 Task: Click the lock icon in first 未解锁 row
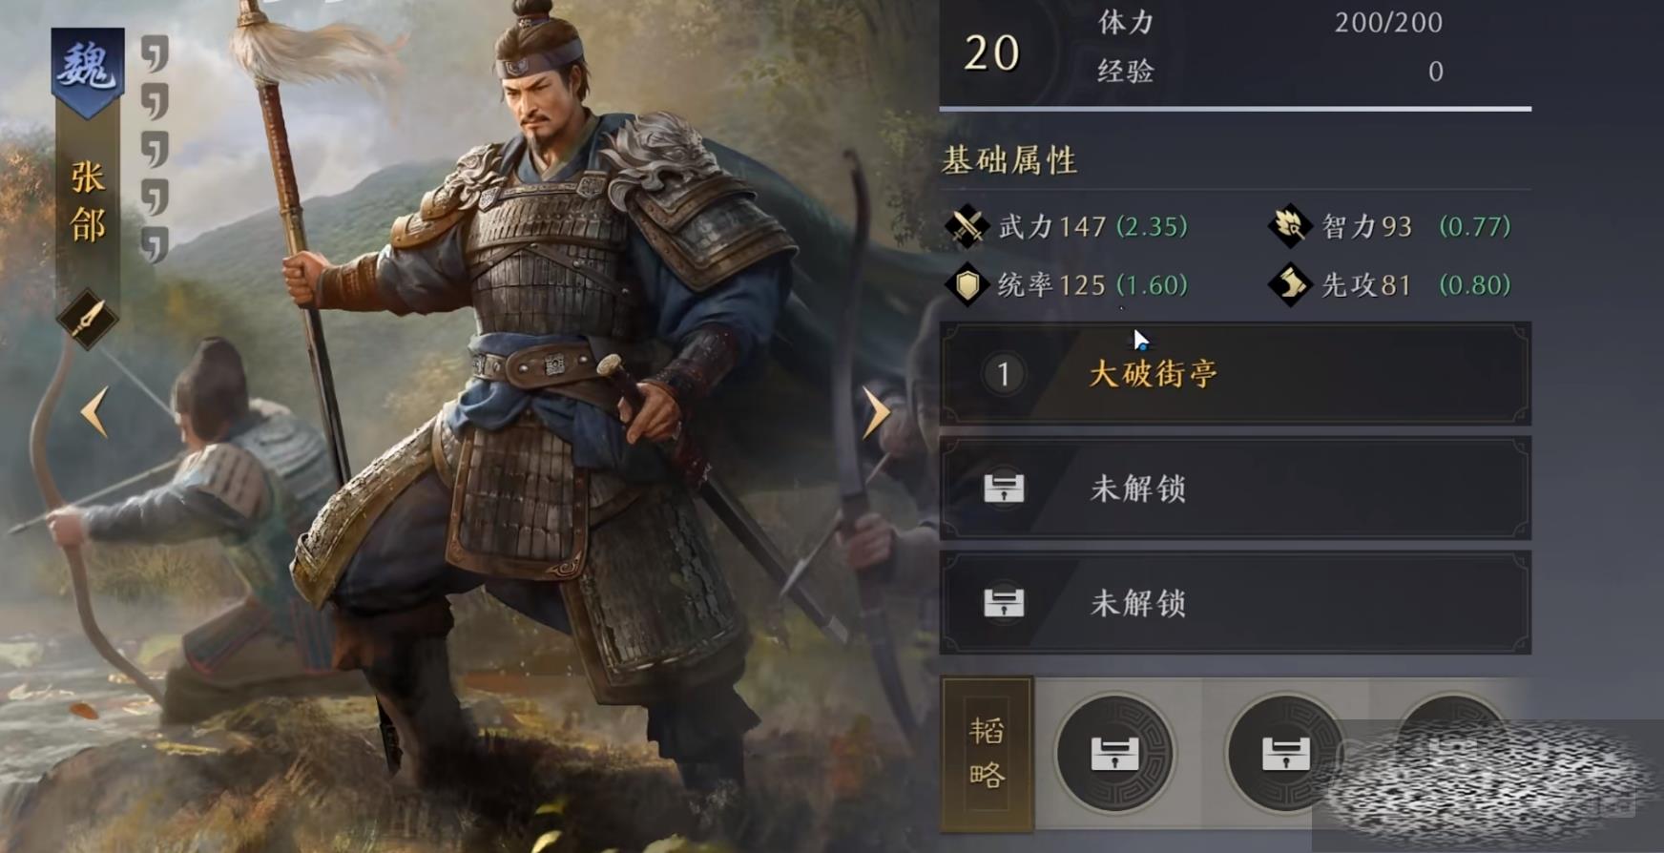pos(1004,489)
